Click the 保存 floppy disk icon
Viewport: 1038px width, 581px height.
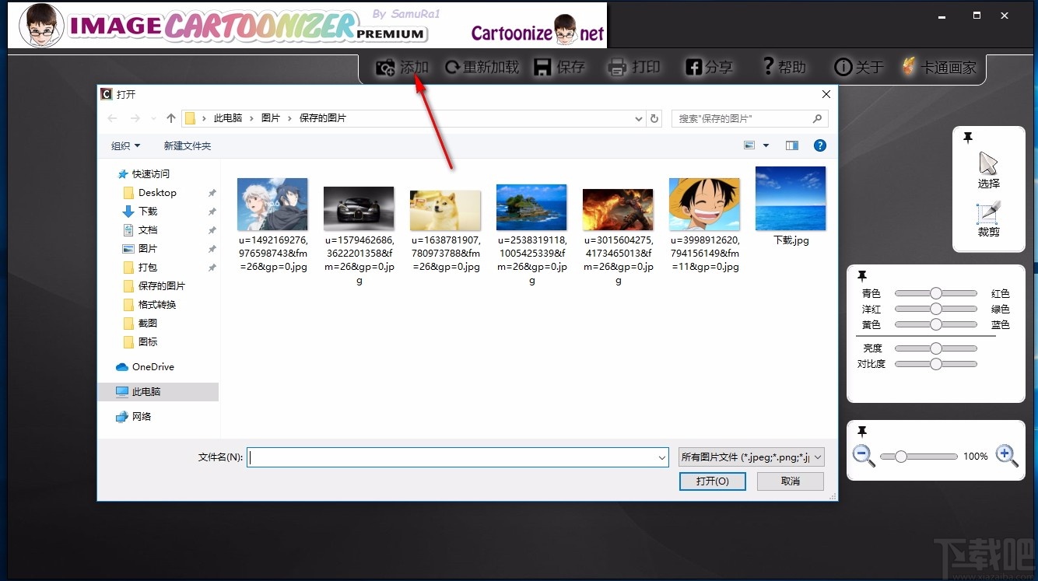pos(543,68)
